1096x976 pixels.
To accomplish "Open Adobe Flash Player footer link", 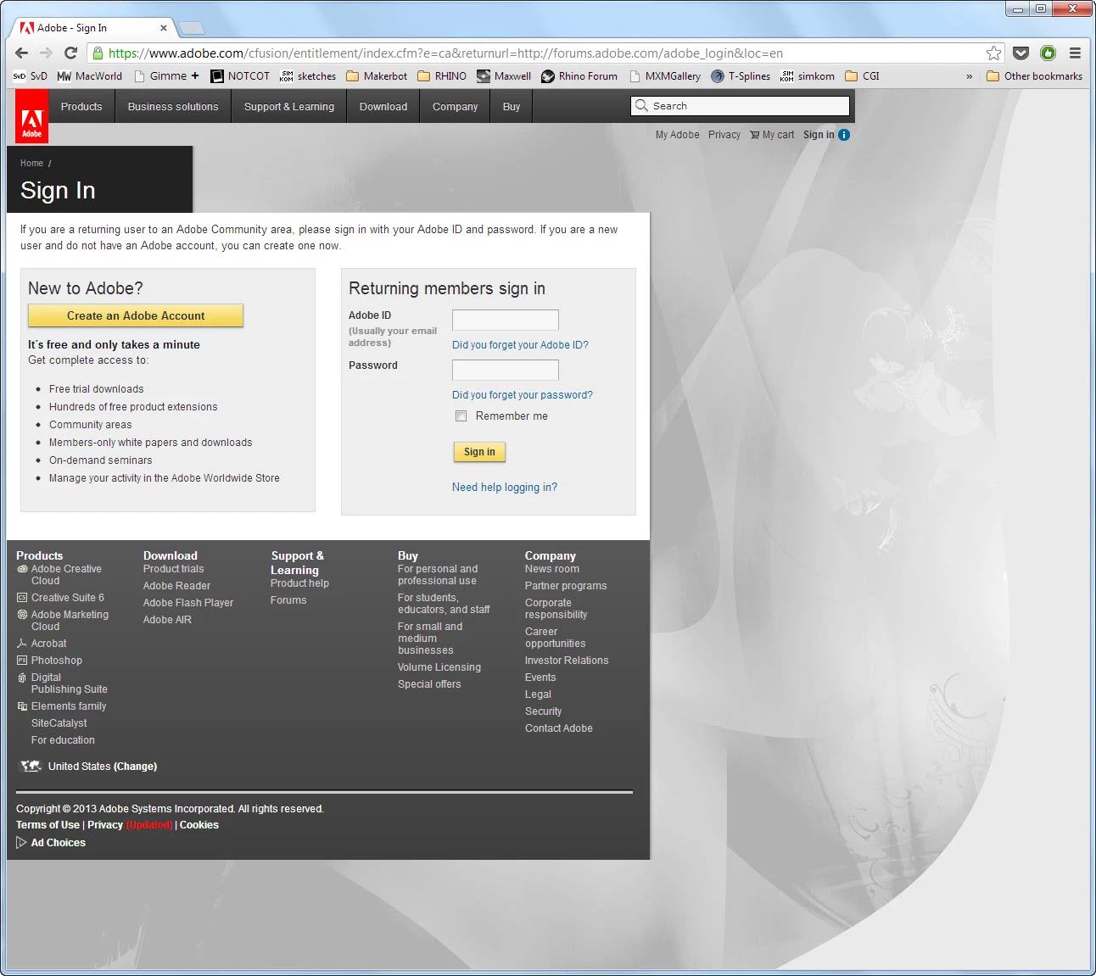I will click(188, 603).
